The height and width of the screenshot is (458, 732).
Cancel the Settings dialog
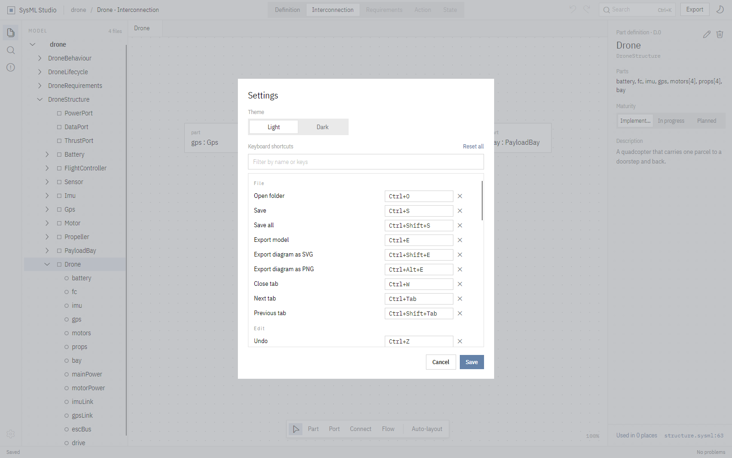(441, 362)
